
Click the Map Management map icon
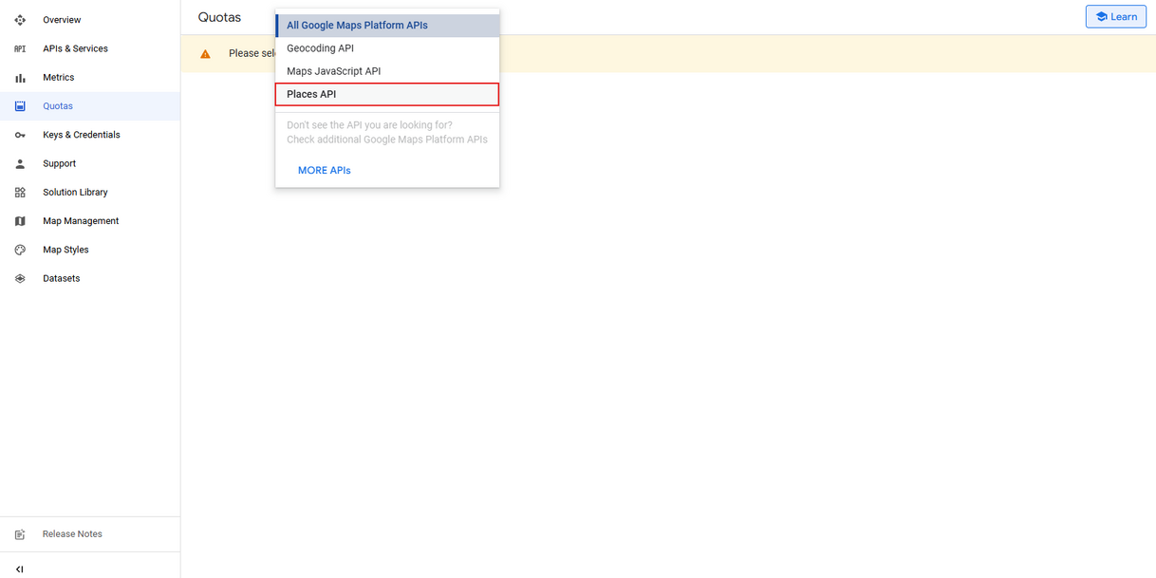coord(20,221)
